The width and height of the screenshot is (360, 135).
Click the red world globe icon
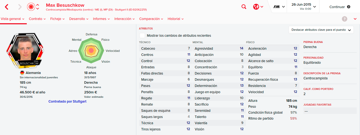256,7
